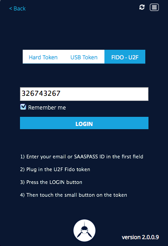The image size is (168, 246).
Task: Click the left chevron before Back
Action: coord(10,9)
